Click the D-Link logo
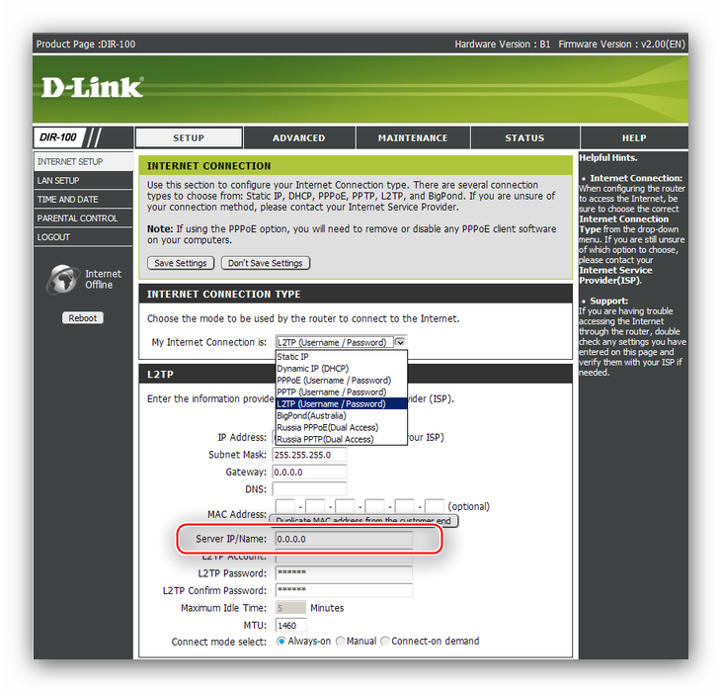The image size is (721, 692). [x=92, y=87]
